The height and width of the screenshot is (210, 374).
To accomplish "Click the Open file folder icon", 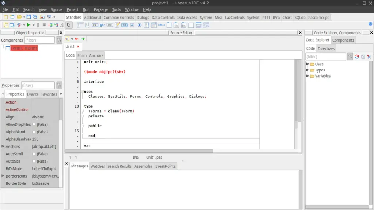I will [x=19, y=17].
